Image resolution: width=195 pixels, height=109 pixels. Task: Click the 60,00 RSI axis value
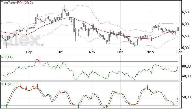pos(186,66)
